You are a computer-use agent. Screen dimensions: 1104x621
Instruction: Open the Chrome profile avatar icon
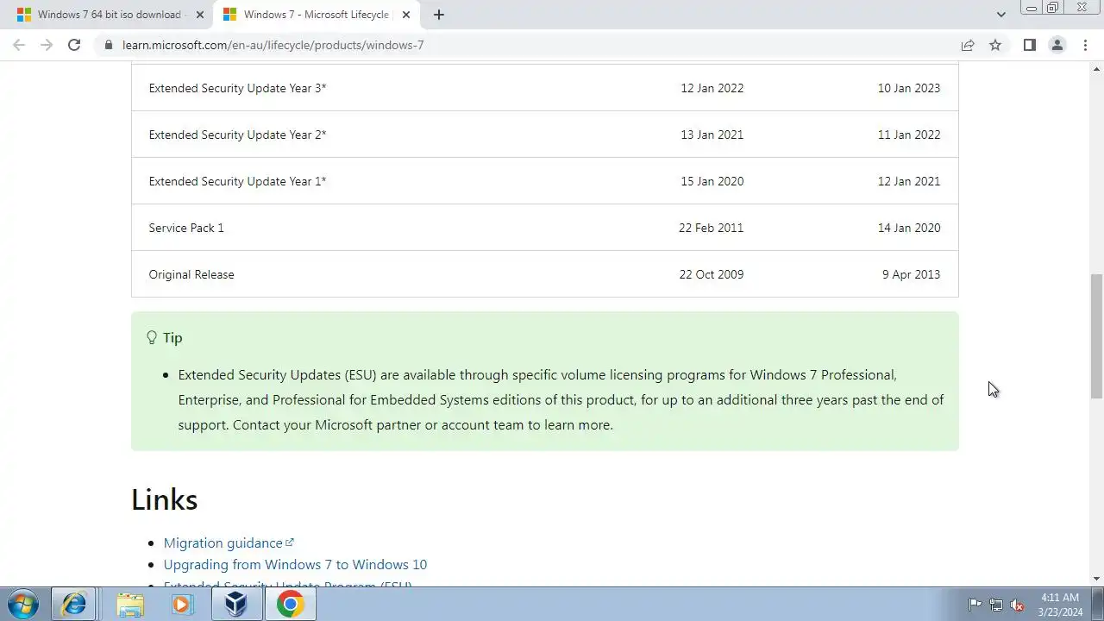[x=1057, y=45]
